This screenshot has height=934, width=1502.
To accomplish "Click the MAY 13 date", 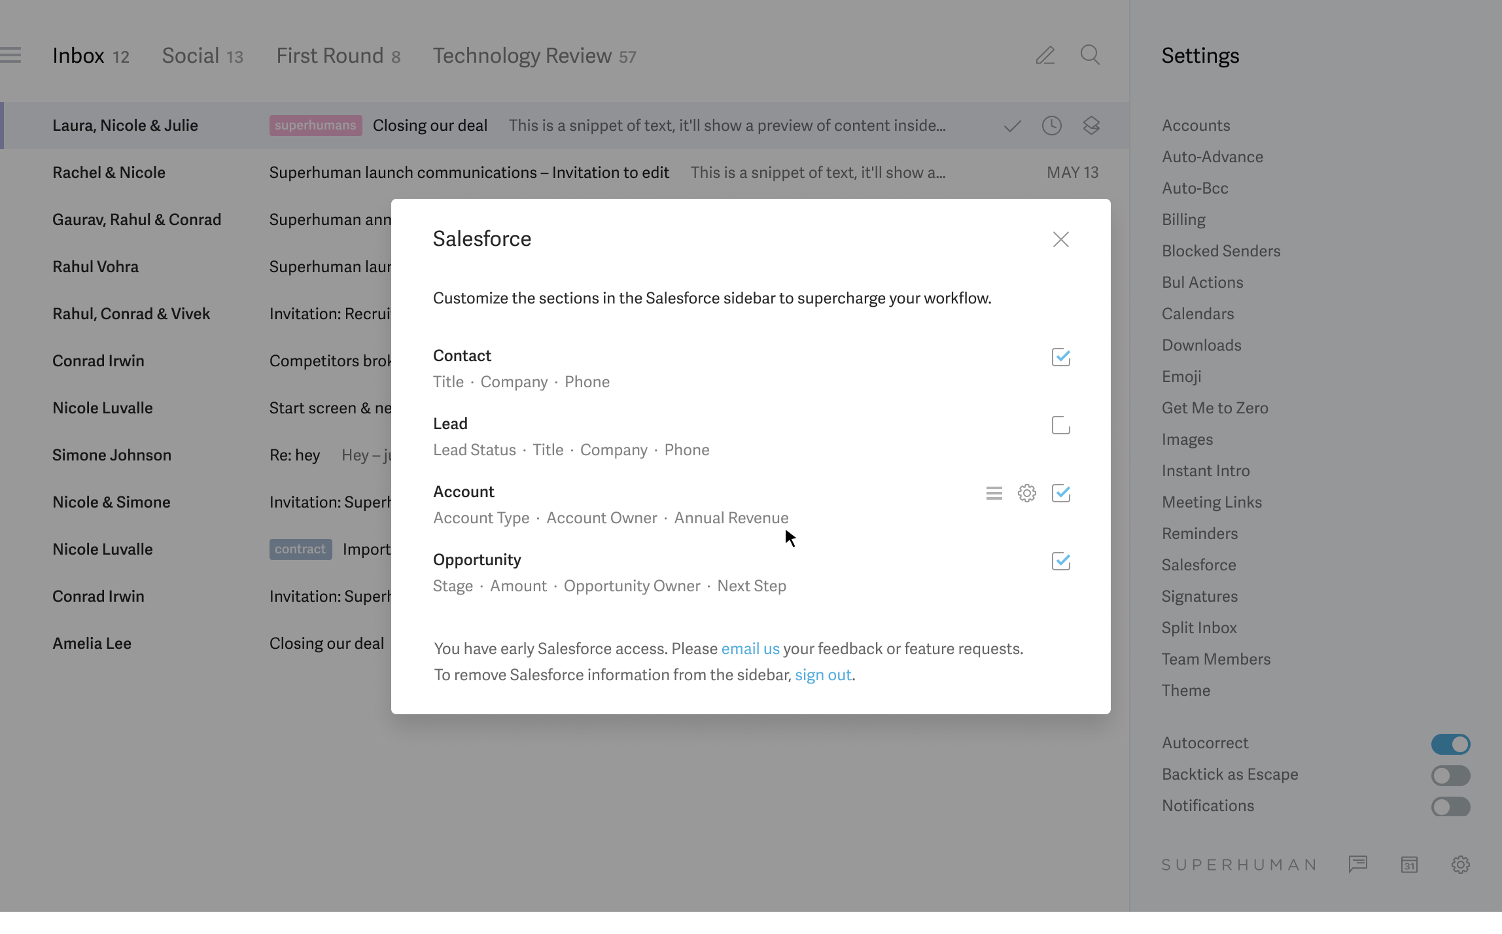I will [x=1072, y=173].
